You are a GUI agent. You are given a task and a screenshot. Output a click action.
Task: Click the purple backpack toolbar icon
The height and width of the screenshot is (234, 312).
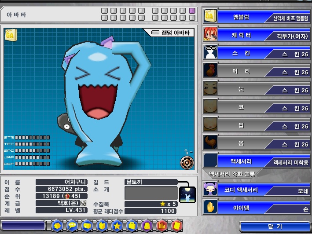[147, 226]
